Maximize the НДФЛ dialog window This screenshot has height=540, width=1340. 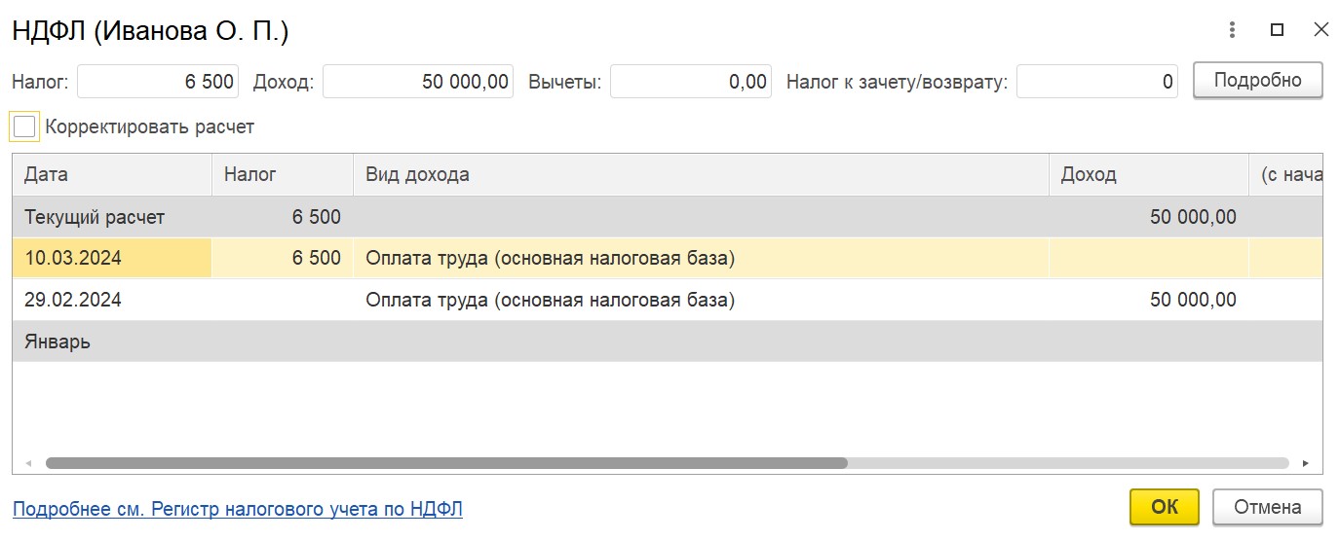pos(1277,30)
